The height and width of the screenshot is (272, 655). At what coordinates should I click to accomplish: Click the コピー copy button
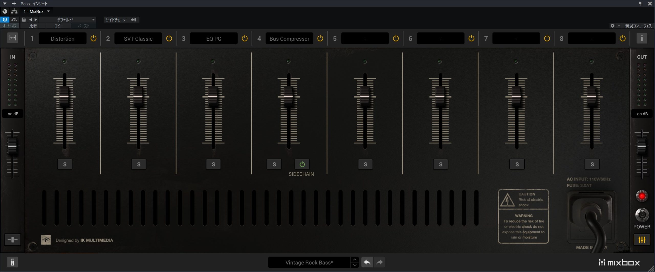(58, 26)
